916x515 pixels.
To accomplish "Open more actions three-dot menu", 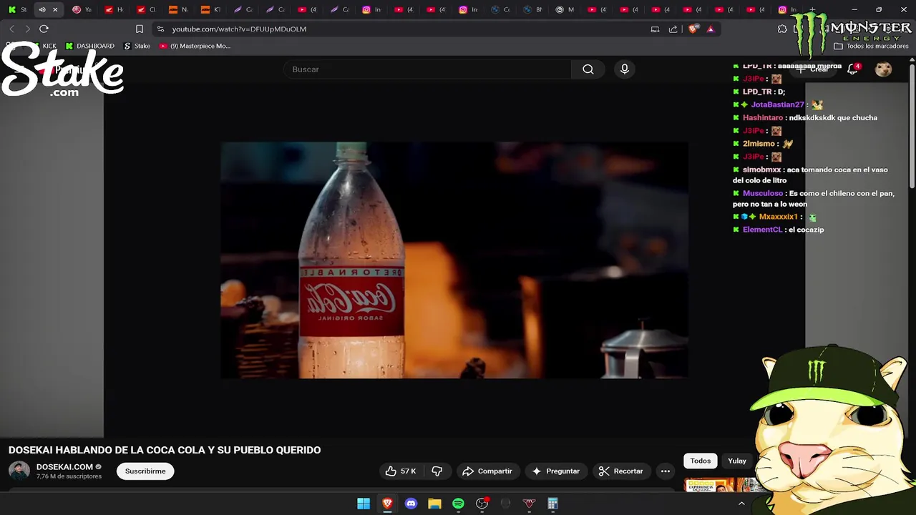I will pos(666,471).
